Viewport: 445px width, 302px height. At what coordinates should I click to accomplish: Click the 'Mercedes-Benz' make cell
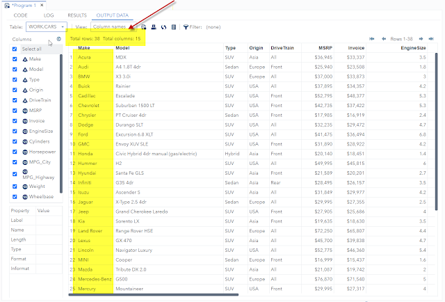click(x=95, y=279)
